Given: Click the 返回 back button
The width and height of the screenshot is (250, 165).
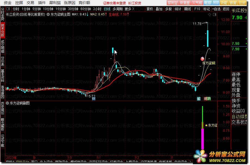Looking at the screenshot, I should tap(226, 9).
